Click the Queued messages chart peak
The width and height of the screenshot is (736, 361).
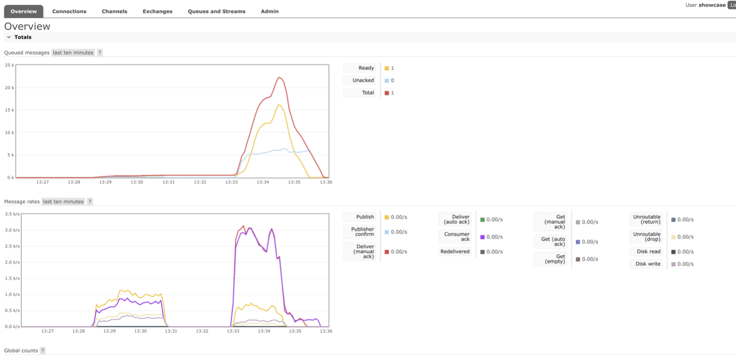[x=279, y=78]
